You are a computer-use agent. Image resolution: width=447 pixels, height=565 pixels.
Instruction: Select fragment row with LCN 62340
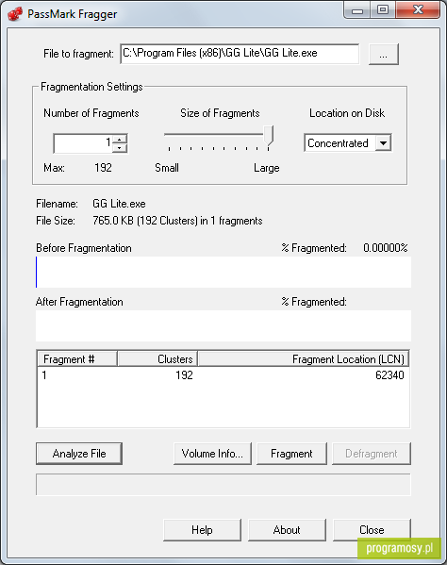(x=223, y=375)
